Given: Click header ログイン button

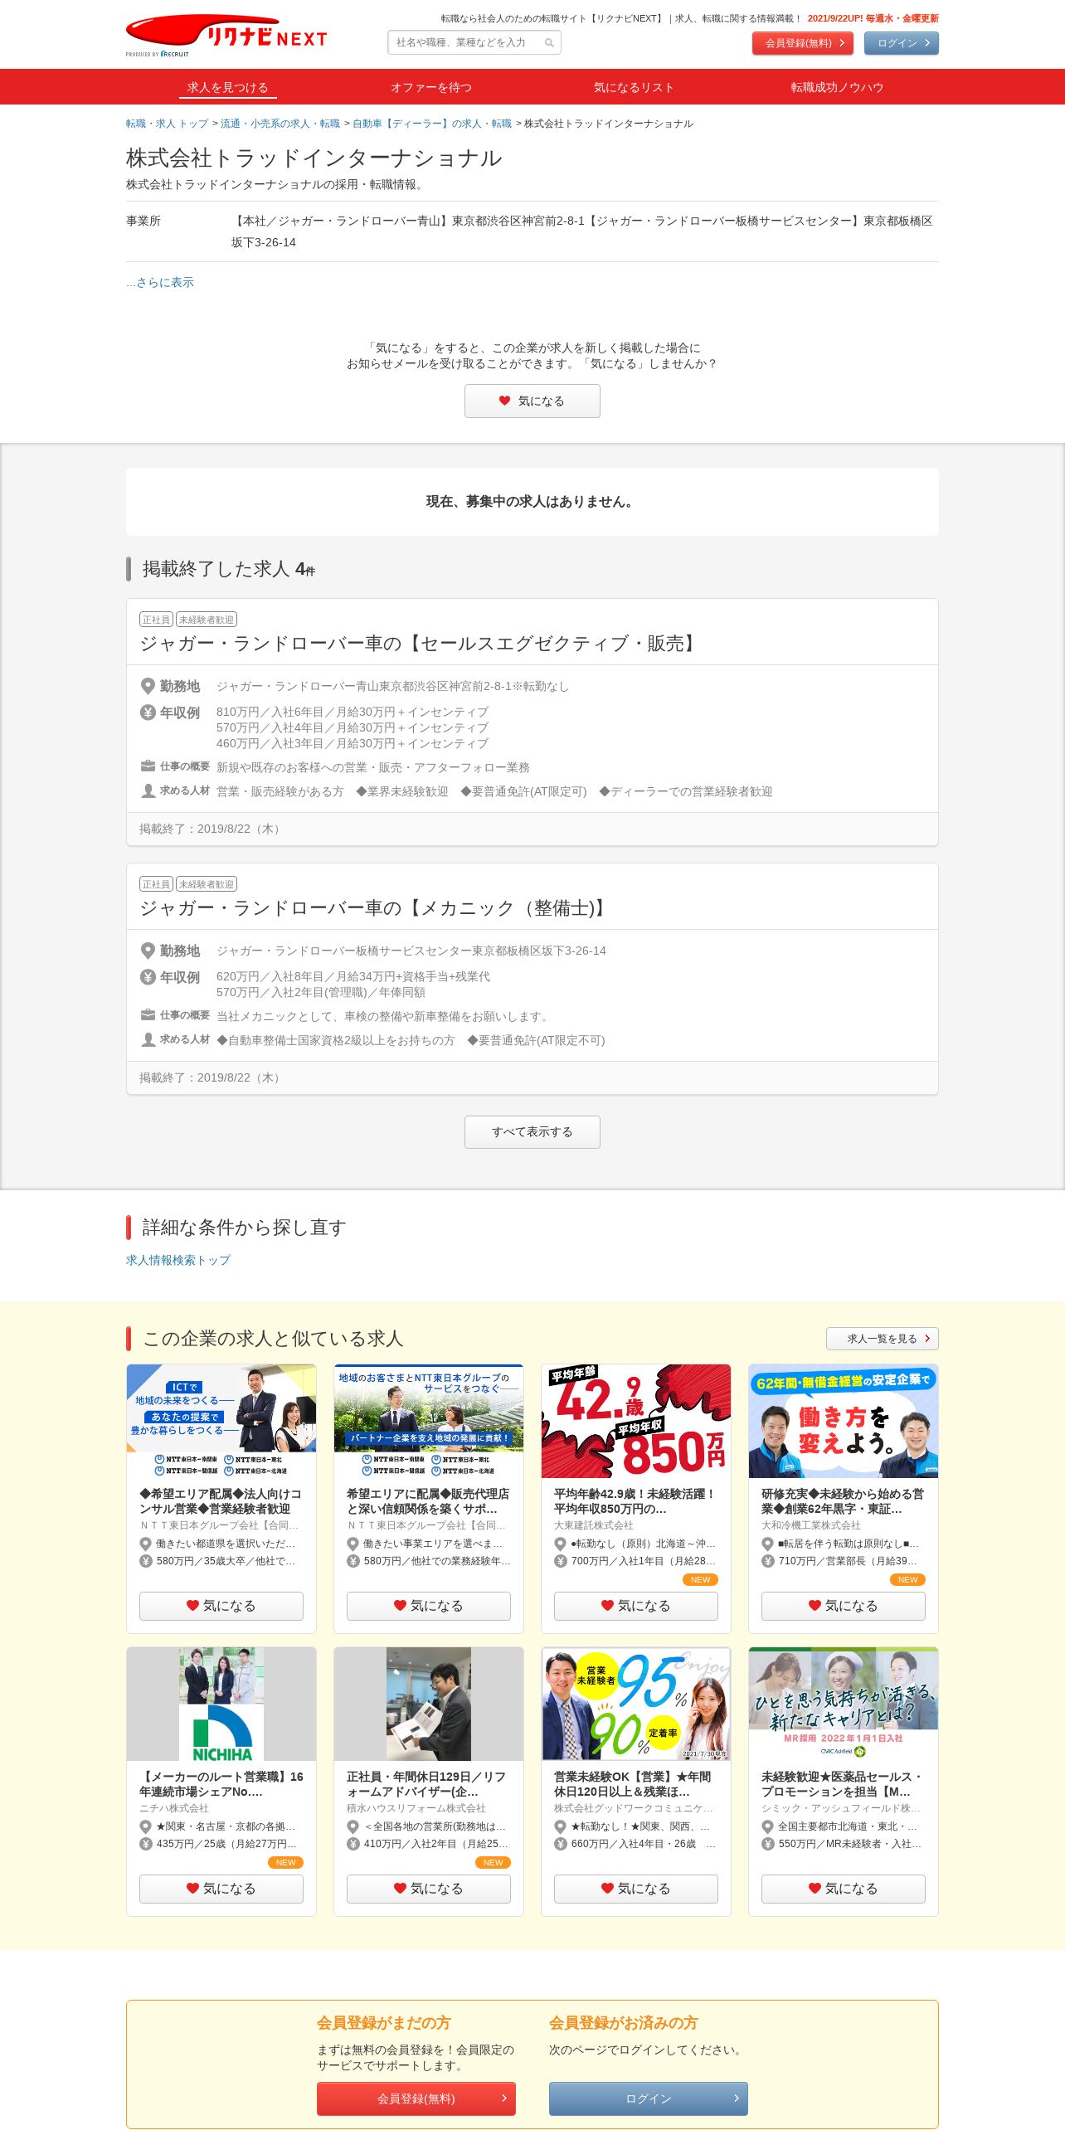Looking at the screenshot, I should click(902, 43).
